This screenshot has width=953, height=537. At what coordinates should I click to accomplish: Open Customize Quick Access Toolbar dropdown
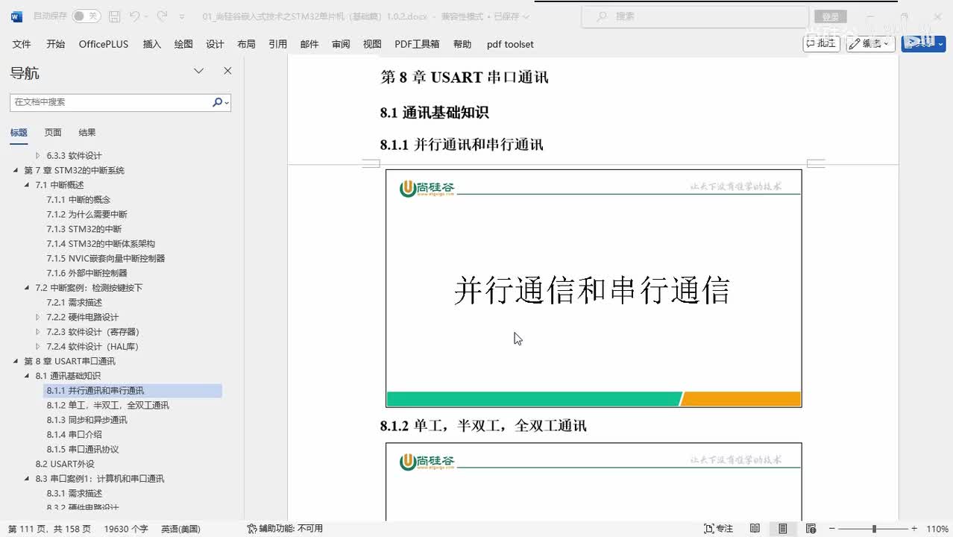(183, 16)
